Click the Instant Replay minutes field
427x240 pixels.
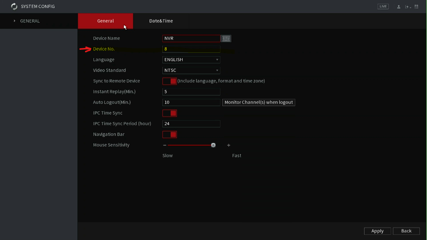[191, 91]
